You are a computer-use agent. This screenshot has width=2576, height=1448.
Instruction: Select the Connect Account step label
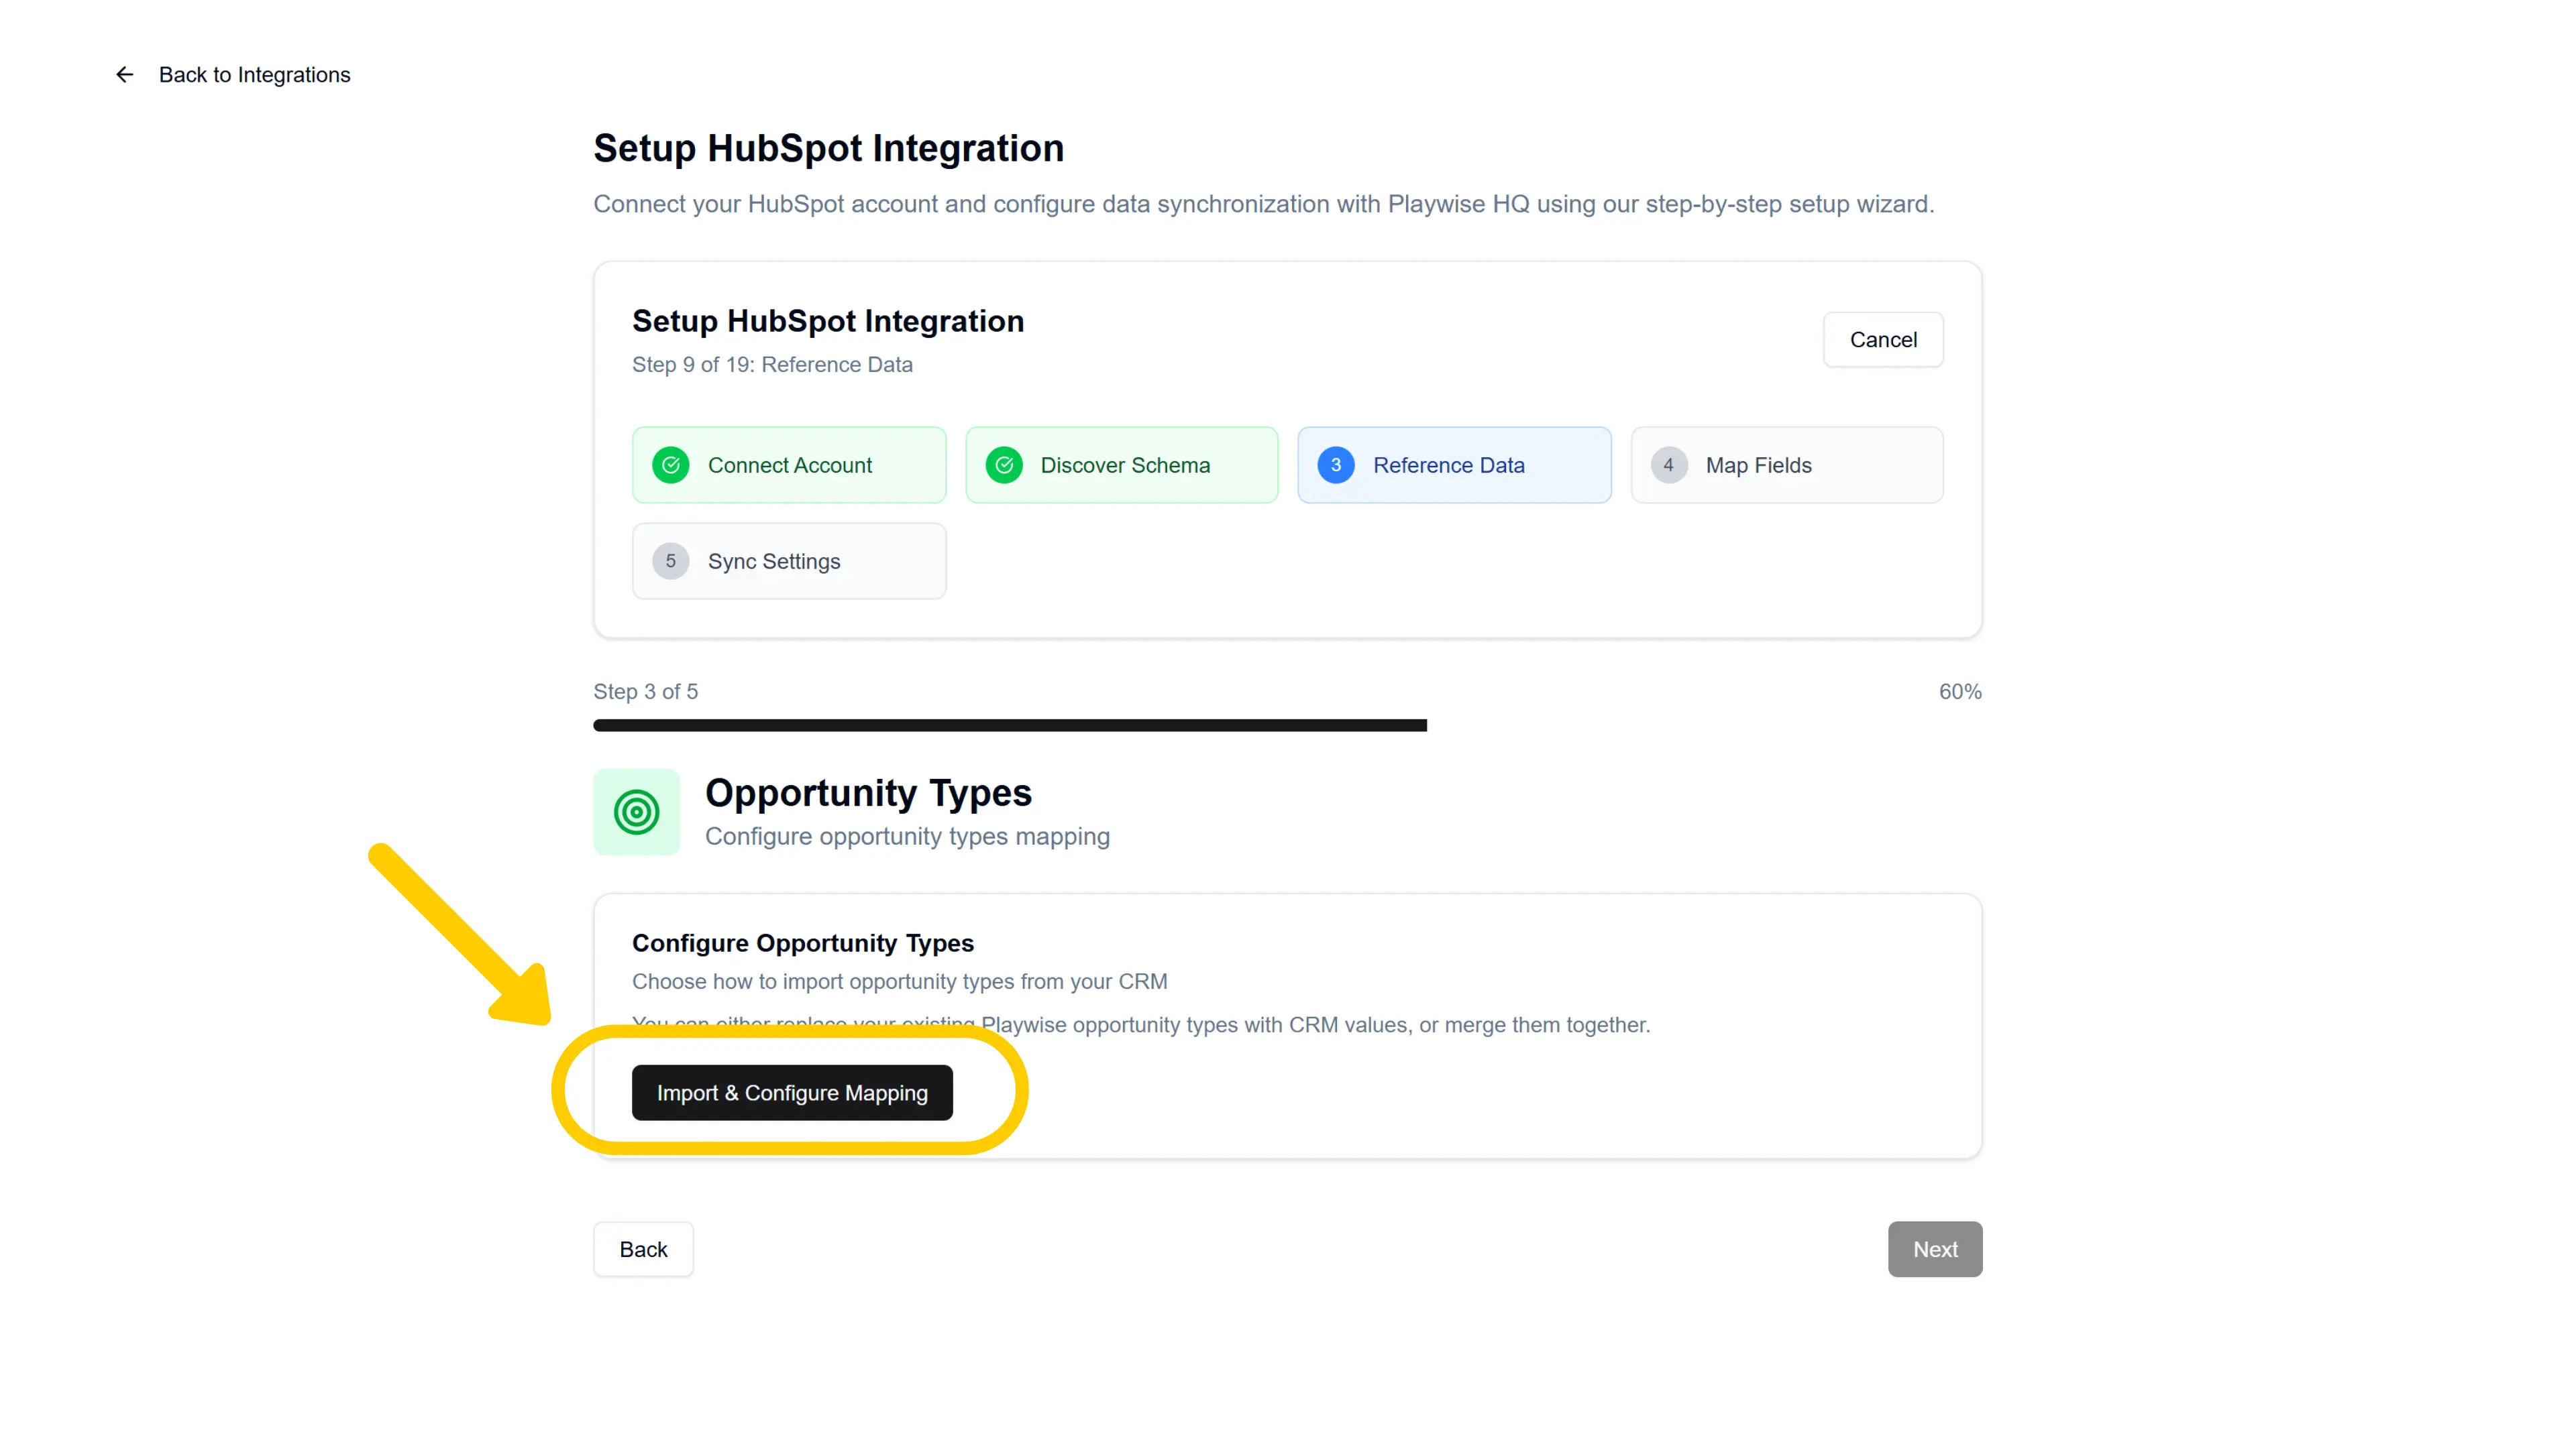click(x=789, y=465)
